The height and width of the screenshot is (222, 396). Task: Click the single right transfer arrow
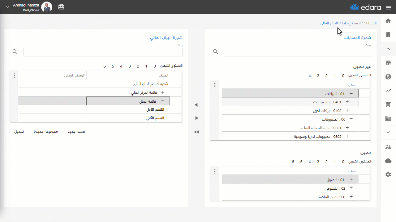(197, 118)
